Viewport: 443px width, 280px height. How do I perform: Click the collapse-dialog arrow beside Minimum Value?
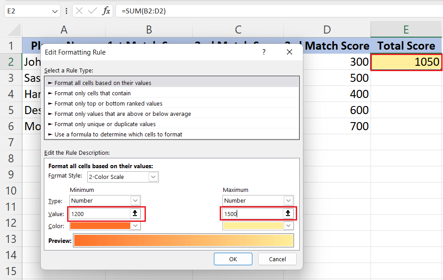(135, 213)
